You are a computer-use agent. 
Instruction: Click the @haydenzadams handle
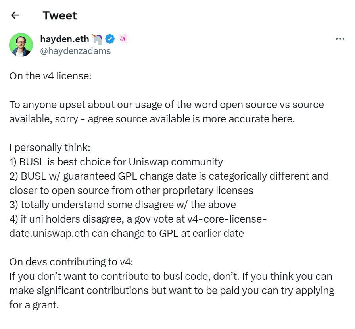coord(75,51)
